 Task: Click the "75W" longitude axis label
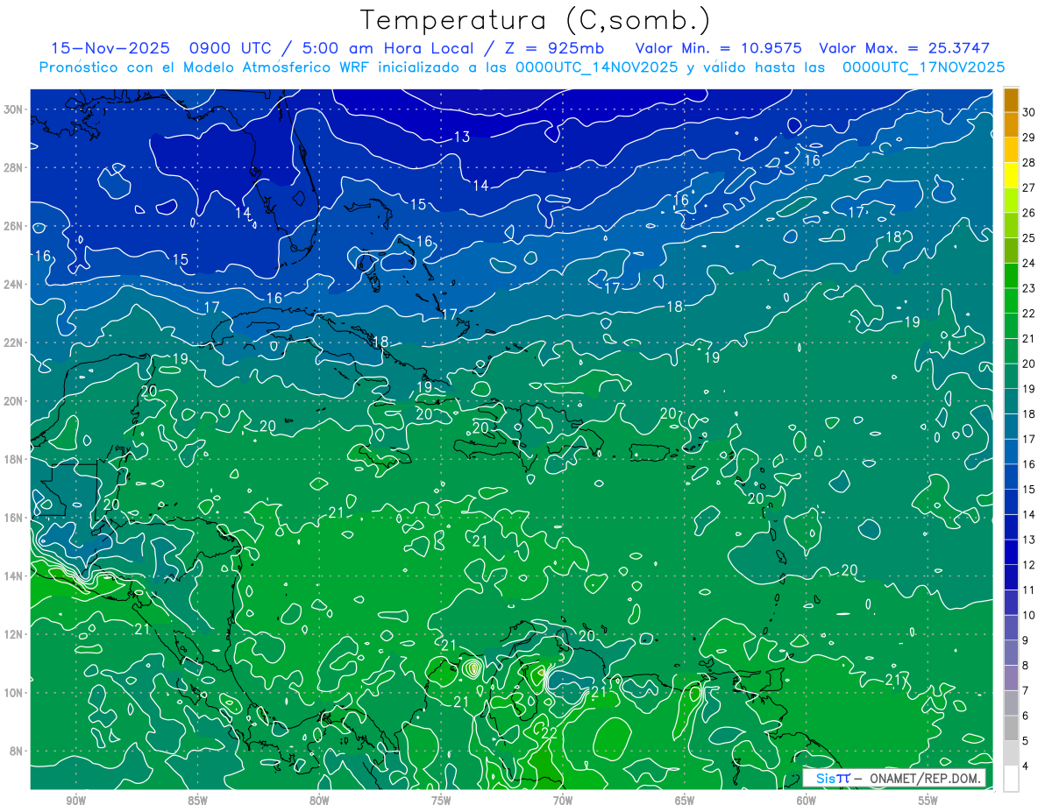pyautogui.click(x=441, y=801)
